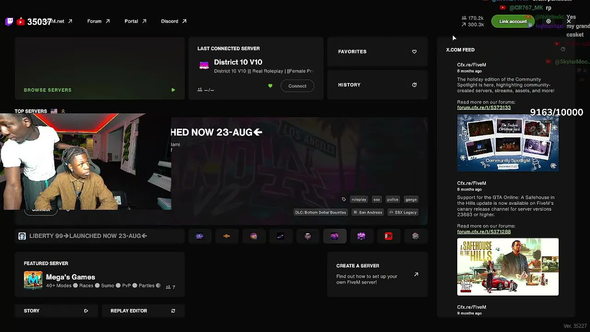The width and height of the screenshot is (590, 332).
Task: Open the Portal link
Action: (136, 21)
